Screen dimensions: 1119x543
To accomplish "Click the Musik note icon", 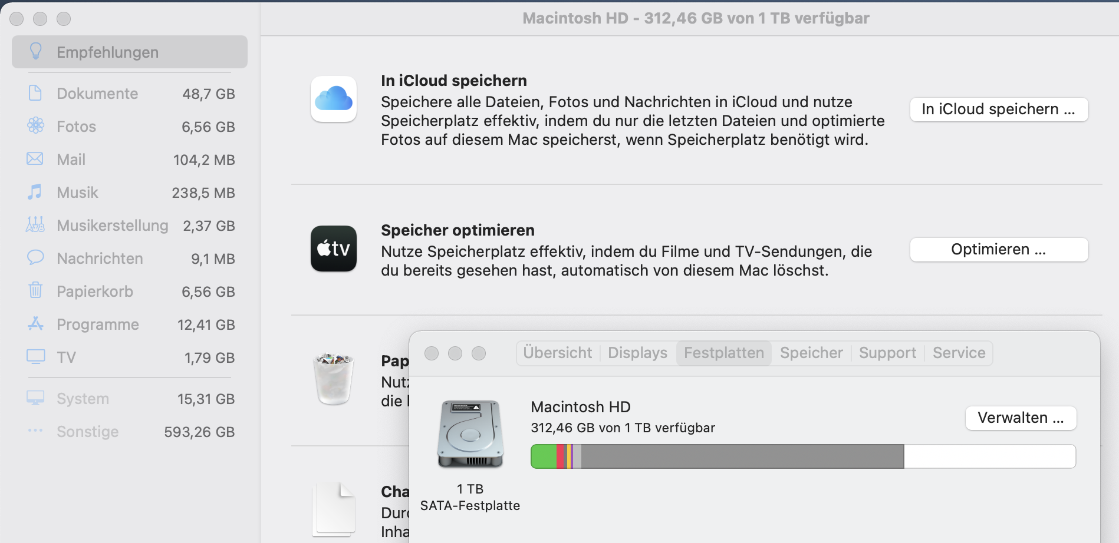I will [x=35, y=192].
